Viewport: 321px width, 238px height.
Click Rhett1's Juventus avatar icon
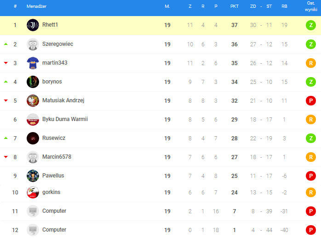point(33,25)
